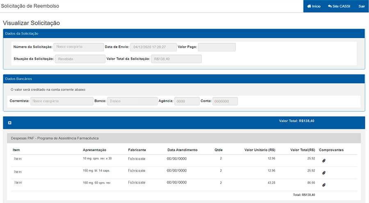Click the 43,28 unit value
Image resolution: width=369 pixels, height=203 pixels.
pos(271,183)
